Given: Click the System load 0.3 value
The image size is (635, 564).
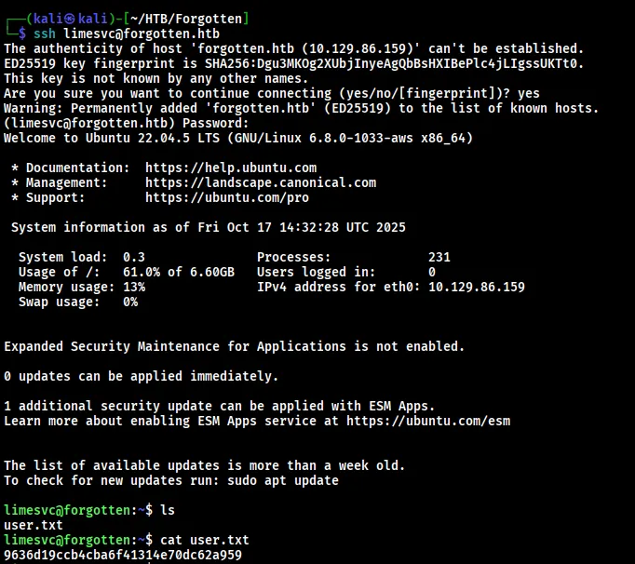Looking at the screenshot, I should [134, 257].
